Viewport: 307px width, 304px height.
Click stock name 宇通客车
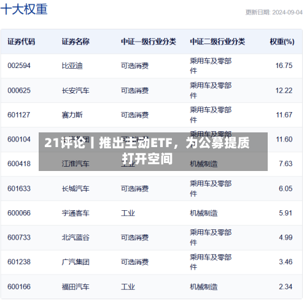[x=76, y=213]
